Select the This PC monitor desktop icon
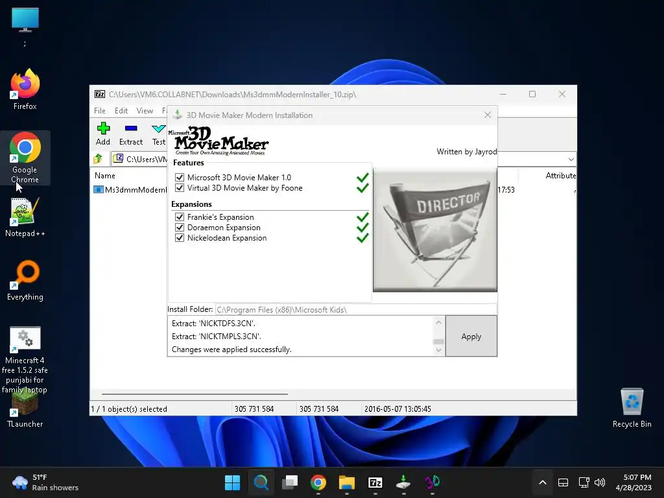This screenshot has height=498, width=664. (x=25, y=19)
